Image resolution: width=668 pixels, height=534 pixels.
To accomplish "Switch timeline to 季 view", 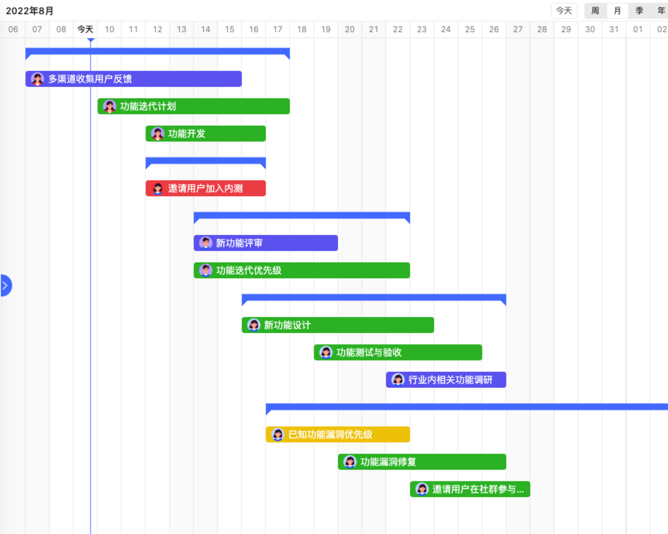I will [639, 11].
